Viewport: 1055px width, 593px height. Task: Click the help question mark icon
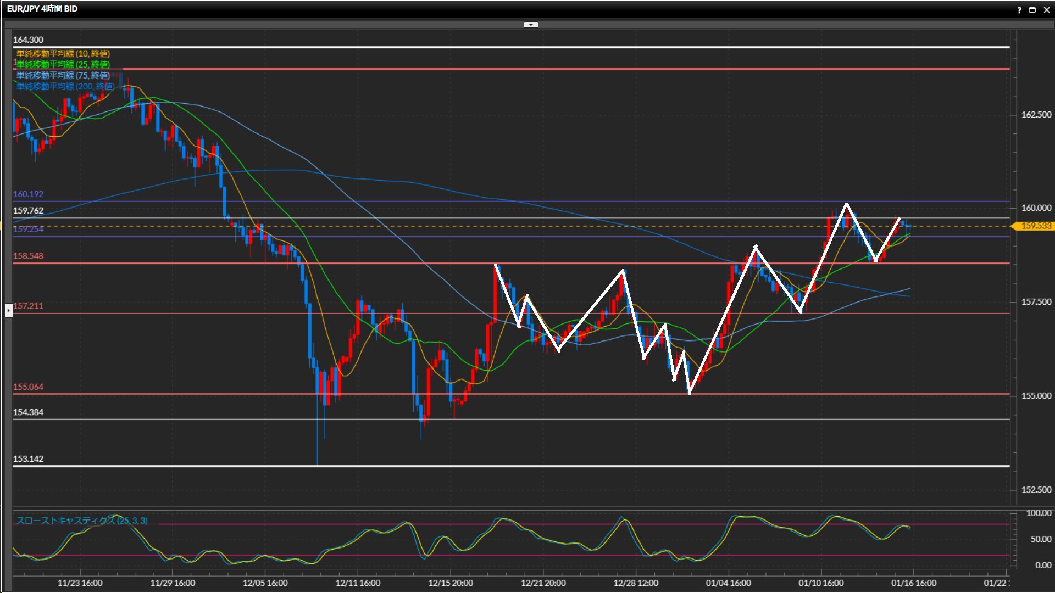[1019, 10]
